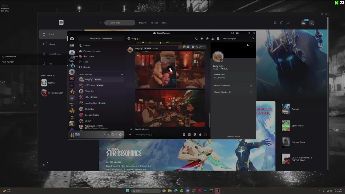Open the Windows Start menu
The width and height of the screenshot is (345, 194).
coord(128,191)
